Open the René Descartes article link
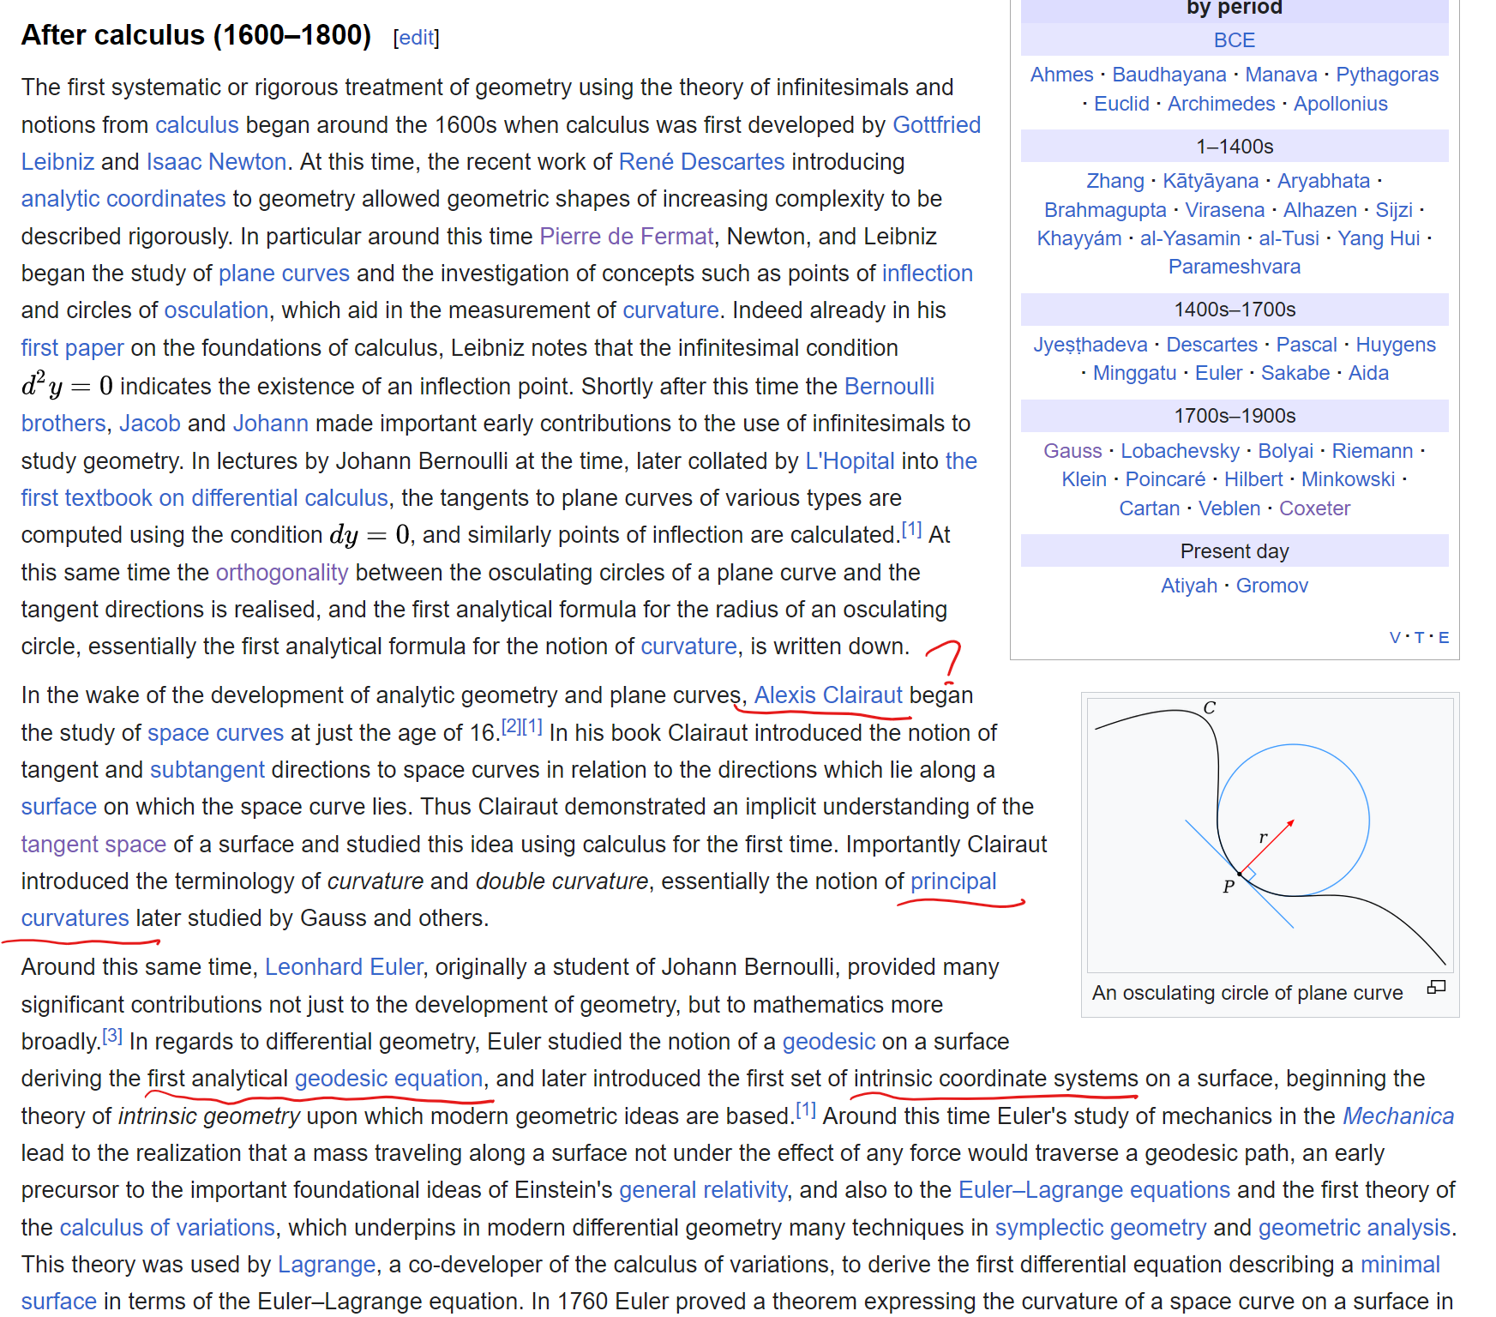This screenshot has height=1317, width=1496. coord(701,162)
